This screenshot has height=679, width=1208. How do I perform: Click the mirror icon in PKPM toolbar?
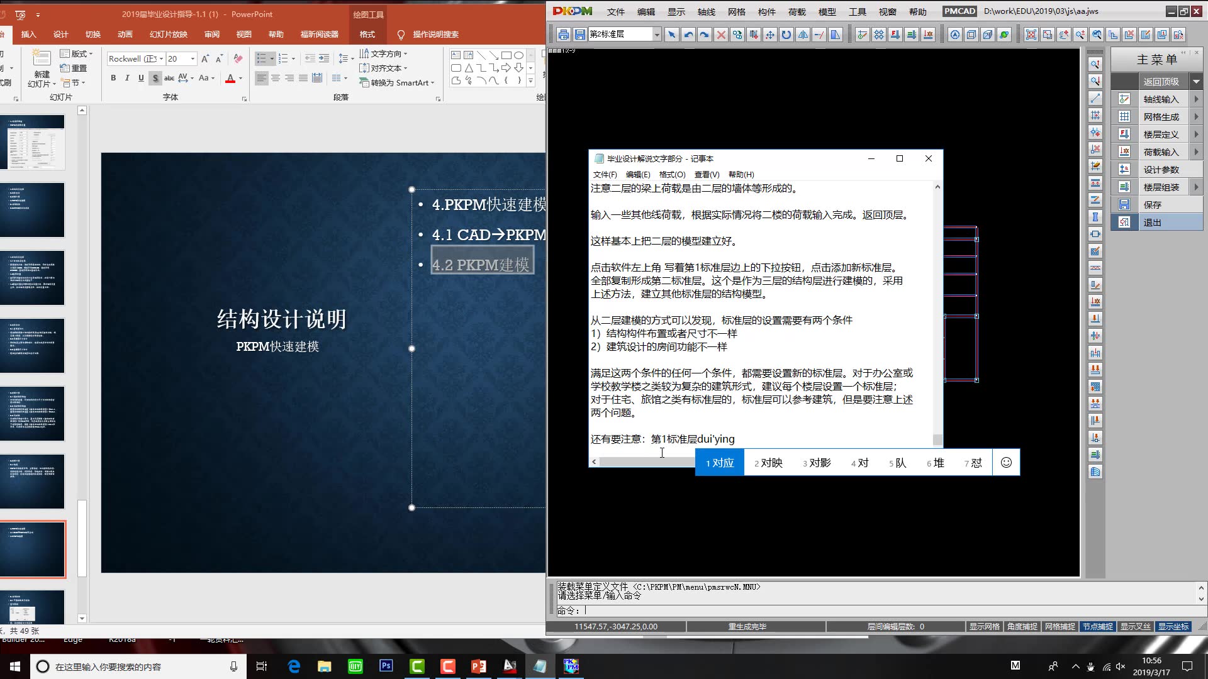pos(803,35)
